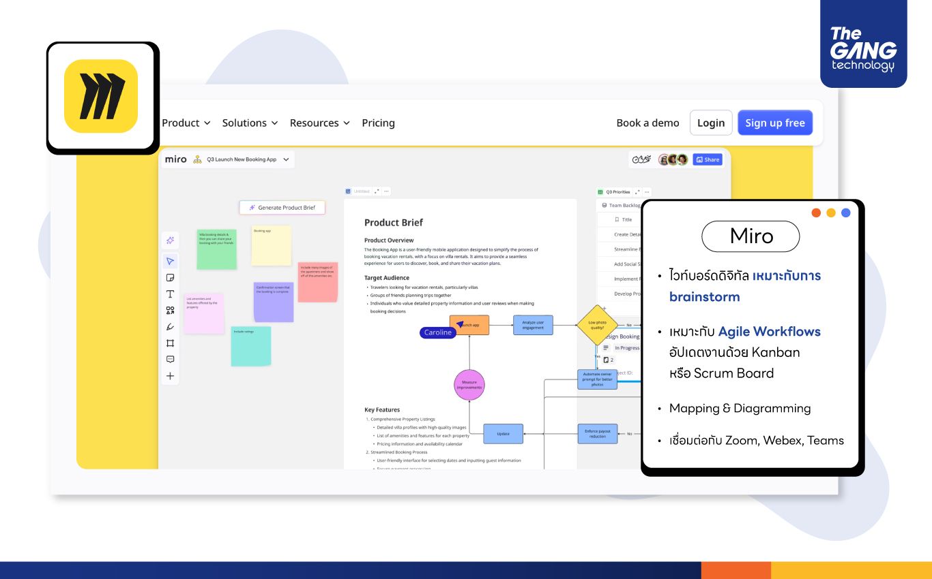Click the Team Backlog database icon

605,205
